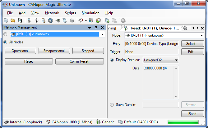208x128 pixels.
Task: Click the pen Write toolbar icon
Action: click(37, 20)
